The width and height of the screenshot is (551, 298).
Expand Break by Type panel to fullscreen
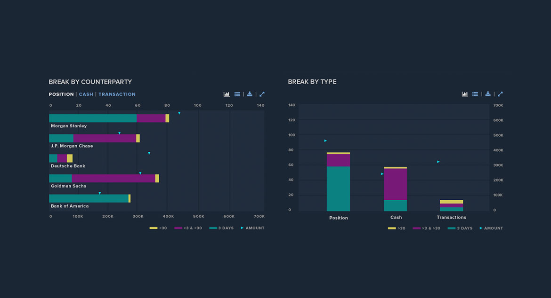500,94
